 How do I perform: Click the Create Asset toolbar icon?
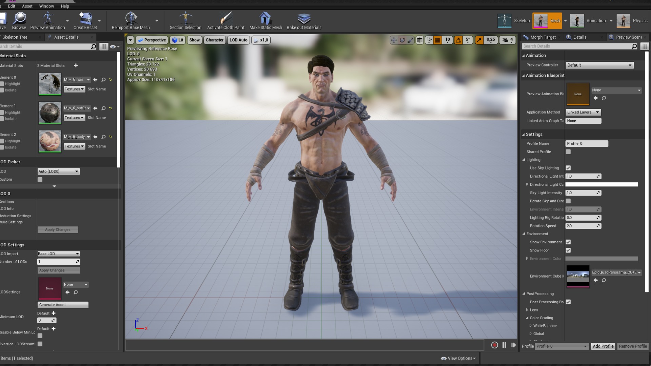(85, 19)
